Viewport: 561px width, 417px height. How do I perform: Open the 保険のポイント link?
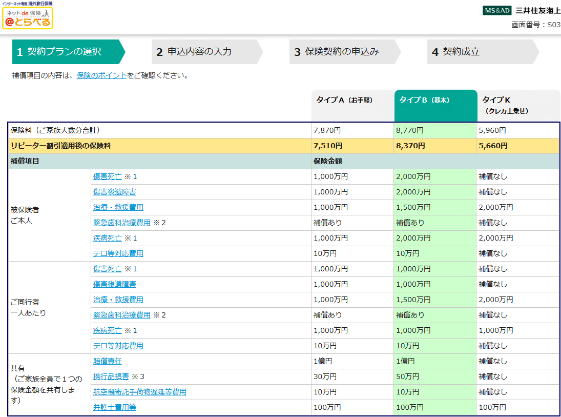[x=101, y=75]
